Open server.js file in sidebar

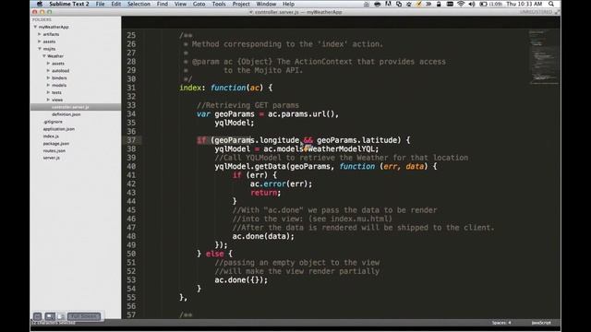(52, 158)
